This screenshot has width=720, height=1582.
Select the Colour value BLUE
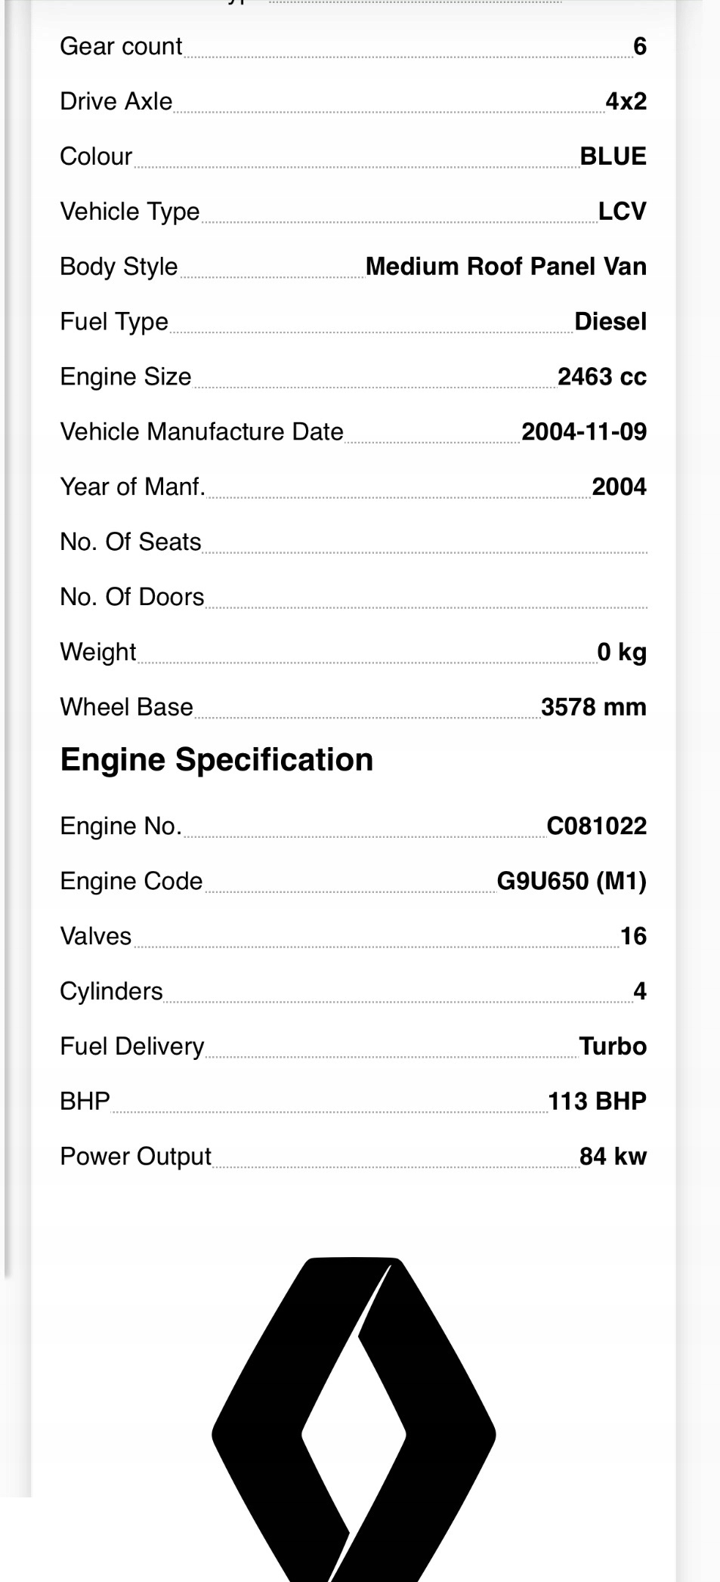pyautogui.click(x=613, y=156)
